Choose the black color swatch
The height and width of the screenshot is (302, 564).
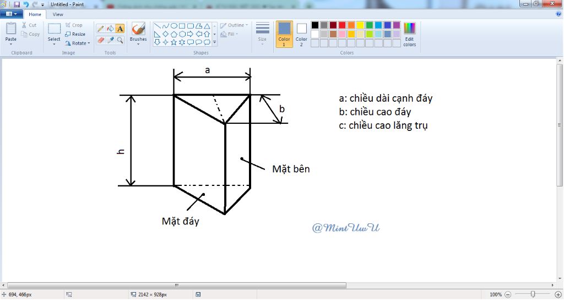314,25
